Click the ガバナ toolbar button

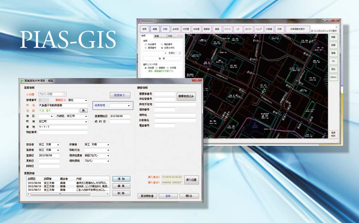[248, 29]
